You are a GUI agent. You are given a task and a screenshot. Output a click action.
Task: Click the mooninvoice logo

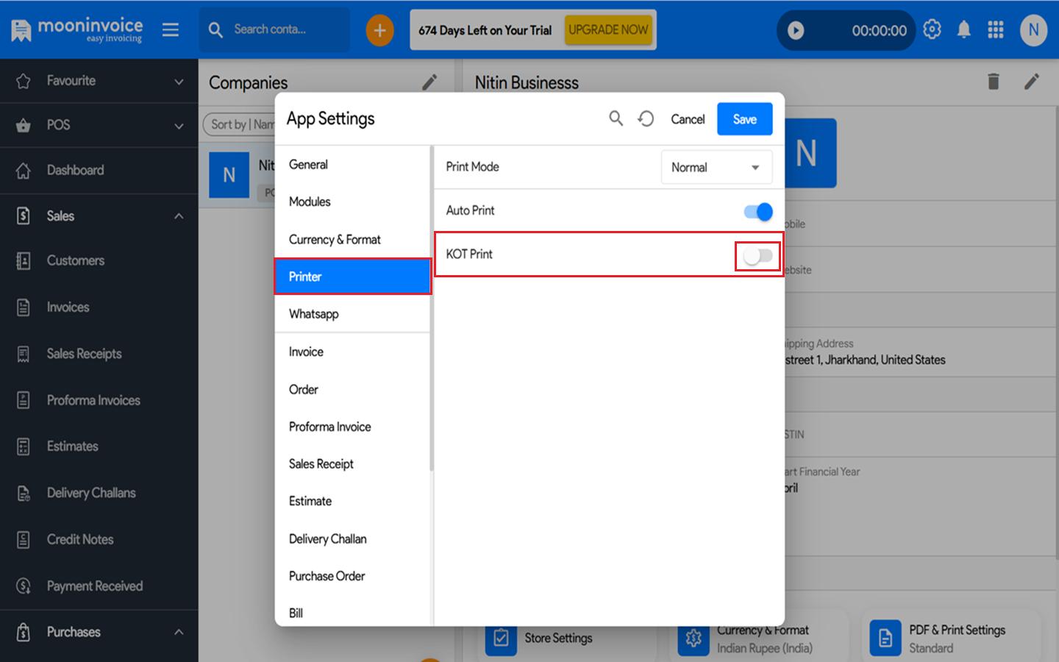click(76, 30)
